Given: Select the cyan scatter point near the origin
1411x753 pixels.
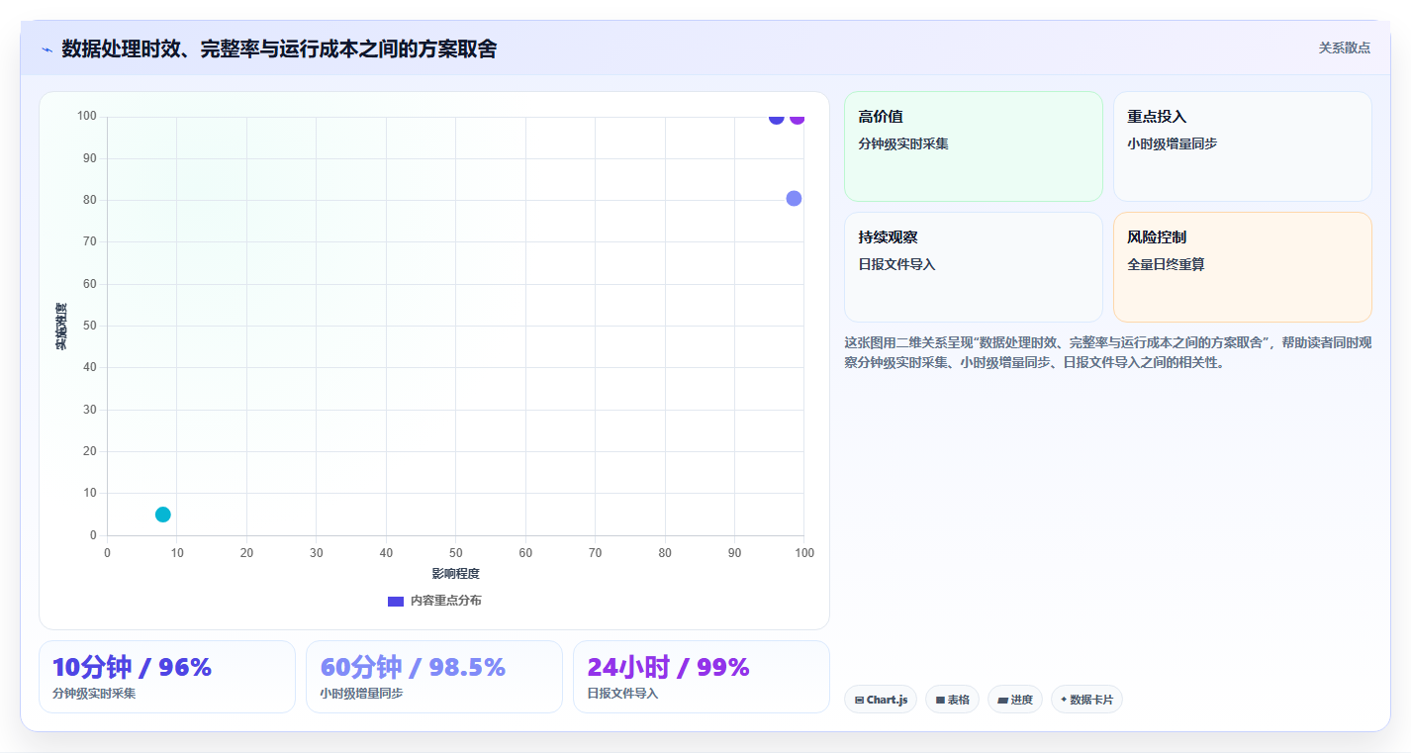Looking at the screenshot, I should [163, 515].
